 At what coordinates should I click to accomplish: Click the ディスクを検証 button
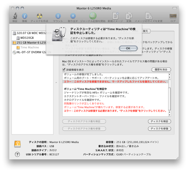tap(159, 121)
